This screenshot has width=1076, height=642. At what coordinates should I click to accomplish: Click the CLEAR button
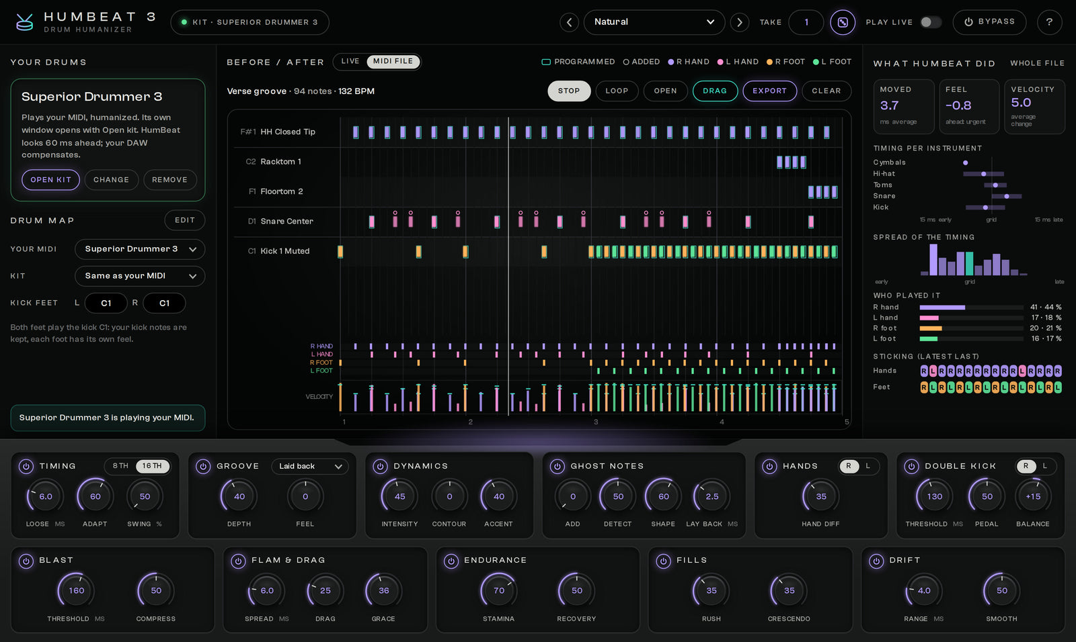pyautogui.click(x=827, y=91)
